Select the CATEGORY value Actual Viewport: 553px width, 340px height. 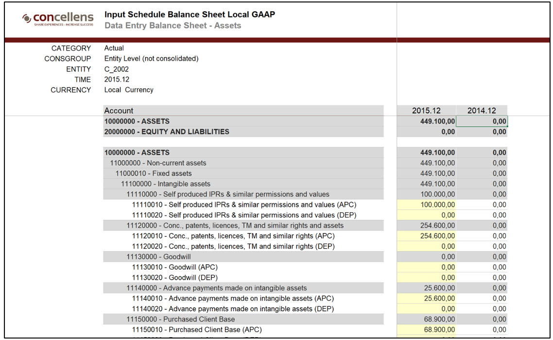pos(114,48)
